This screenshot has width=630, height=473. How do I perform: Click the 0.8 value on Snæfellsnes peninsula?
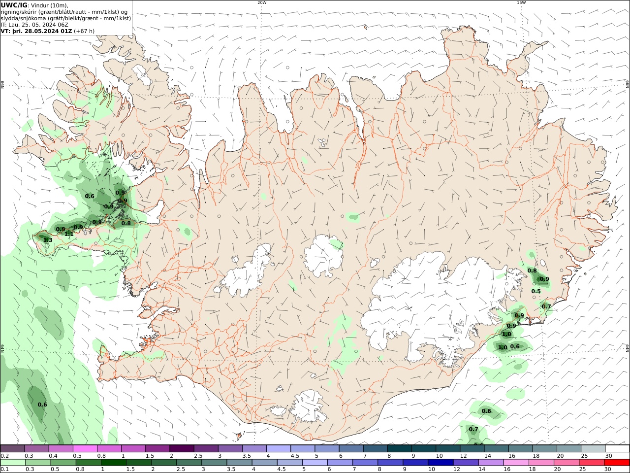click(126, 223)
